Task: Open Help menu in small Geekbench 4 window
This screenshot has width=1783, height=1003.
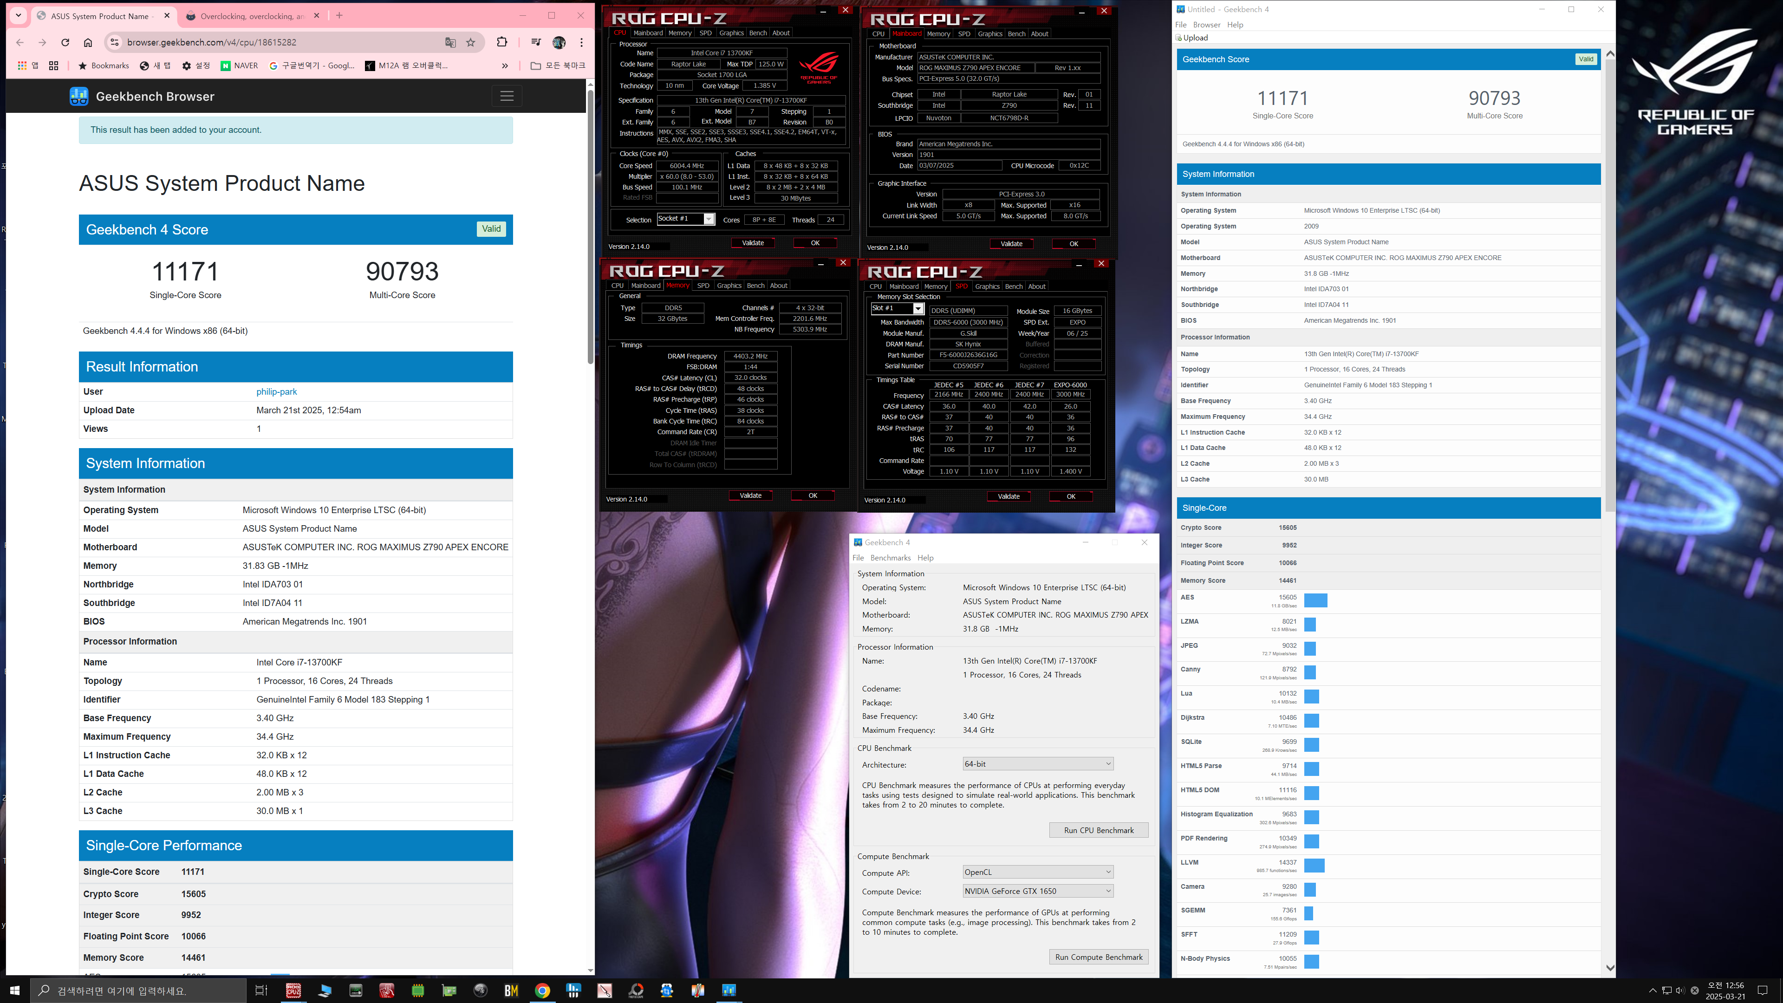Action: point(925,558)
